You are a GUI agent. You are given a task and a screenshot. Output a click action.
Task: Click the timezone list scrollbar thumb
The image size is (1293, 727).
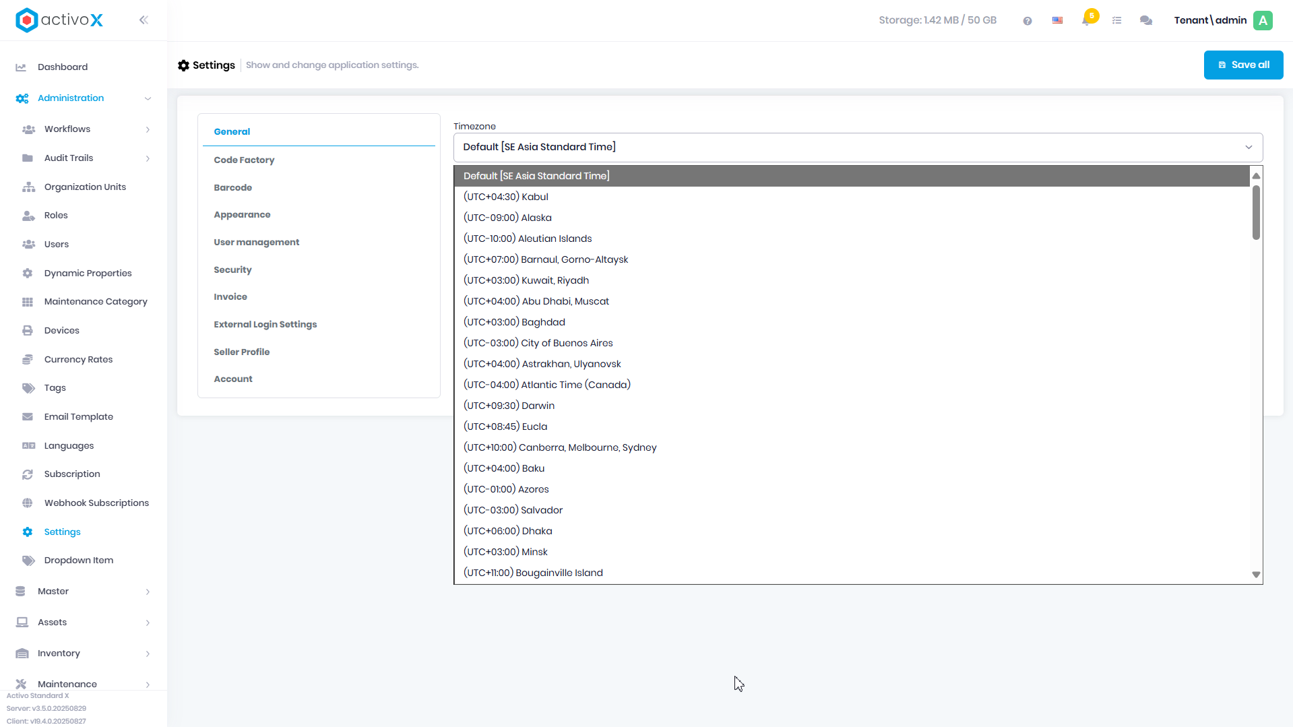pos(1256,212)
